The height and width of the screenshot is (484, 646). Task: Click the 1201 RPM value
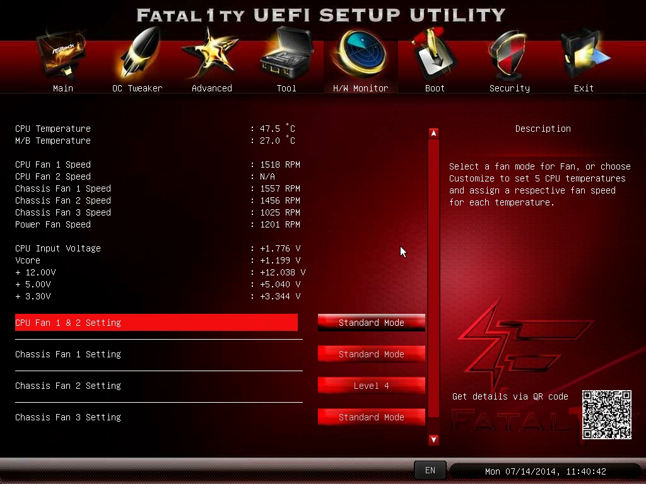[x=280, y=224]
